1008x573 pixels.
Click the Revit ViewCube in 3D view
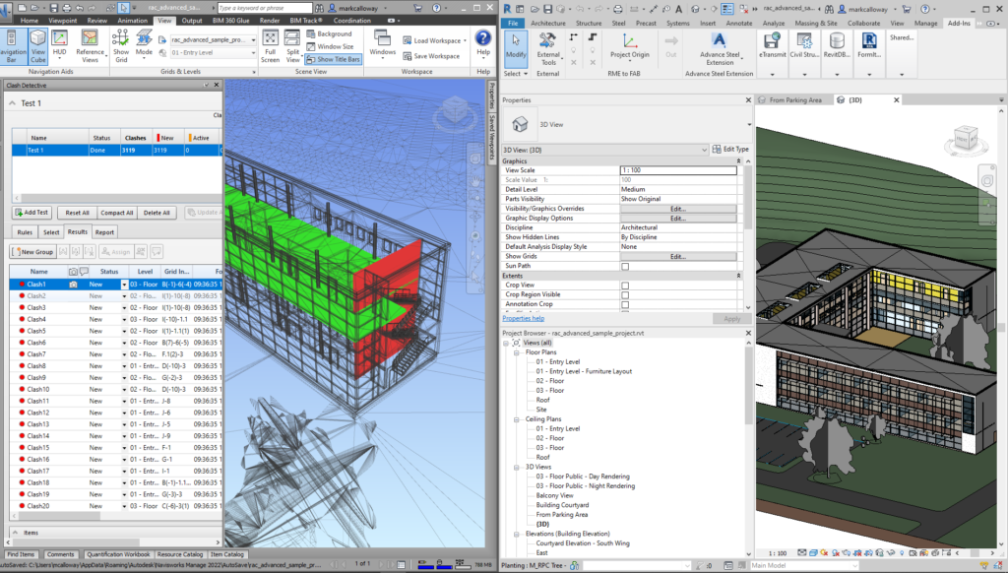coord(965,138)
